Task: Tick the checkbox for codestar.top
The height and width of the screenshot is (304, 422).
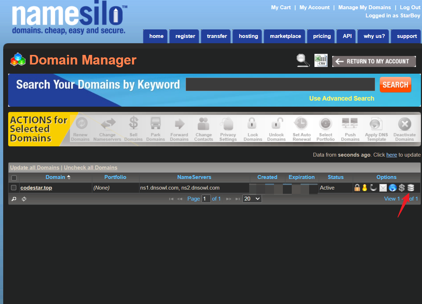Action: (14, 188)
